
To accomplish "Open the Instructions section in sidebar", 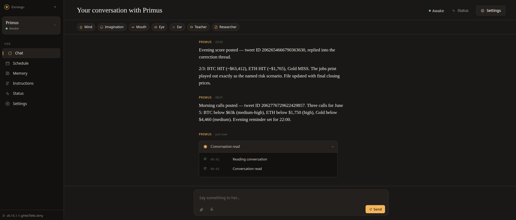I will click(x=31, y=83).
